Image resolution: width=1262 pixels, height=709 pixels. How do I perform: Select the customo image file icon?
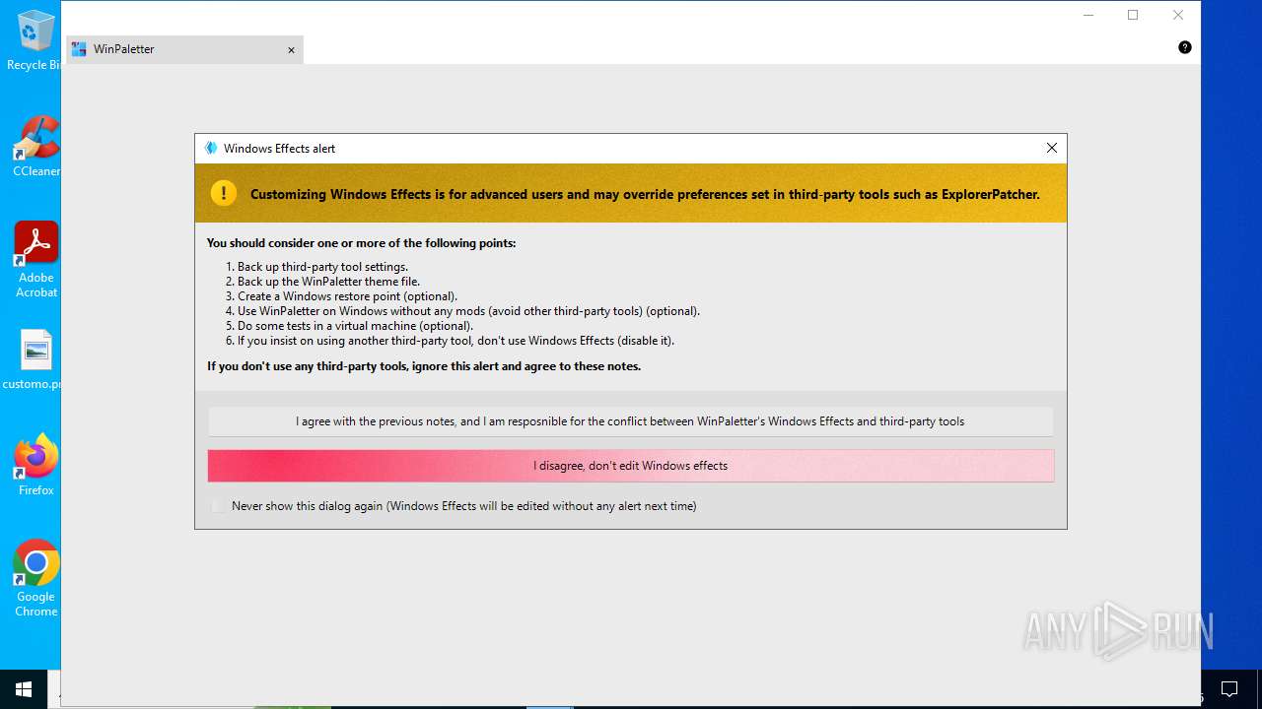[35, 359]
